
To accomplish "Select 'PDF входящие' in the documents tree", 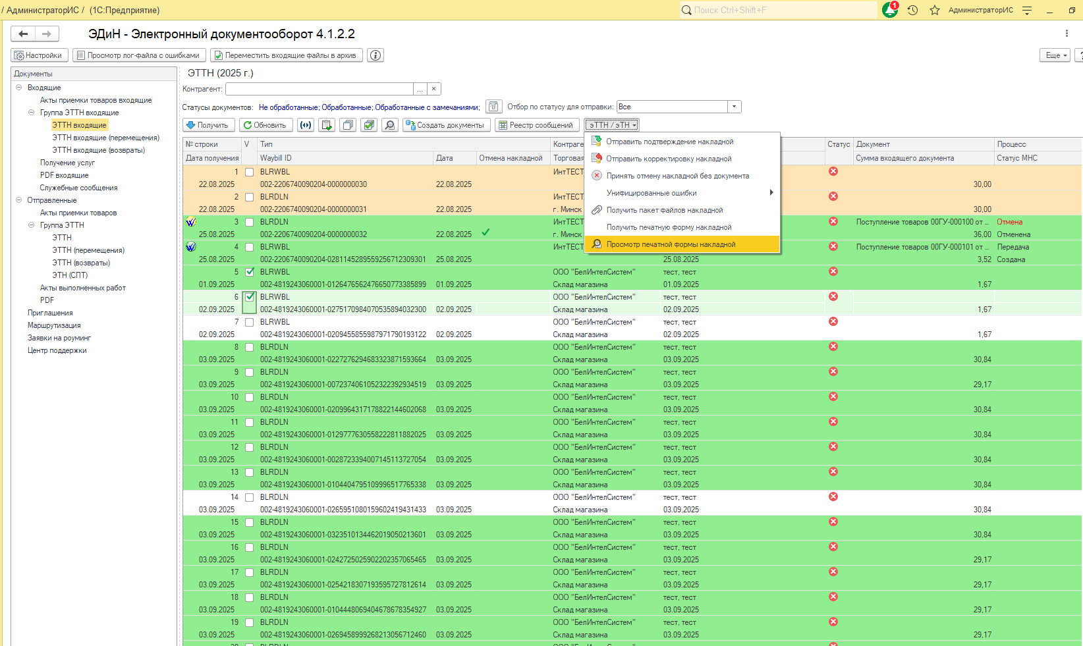I will coord(64,175).
